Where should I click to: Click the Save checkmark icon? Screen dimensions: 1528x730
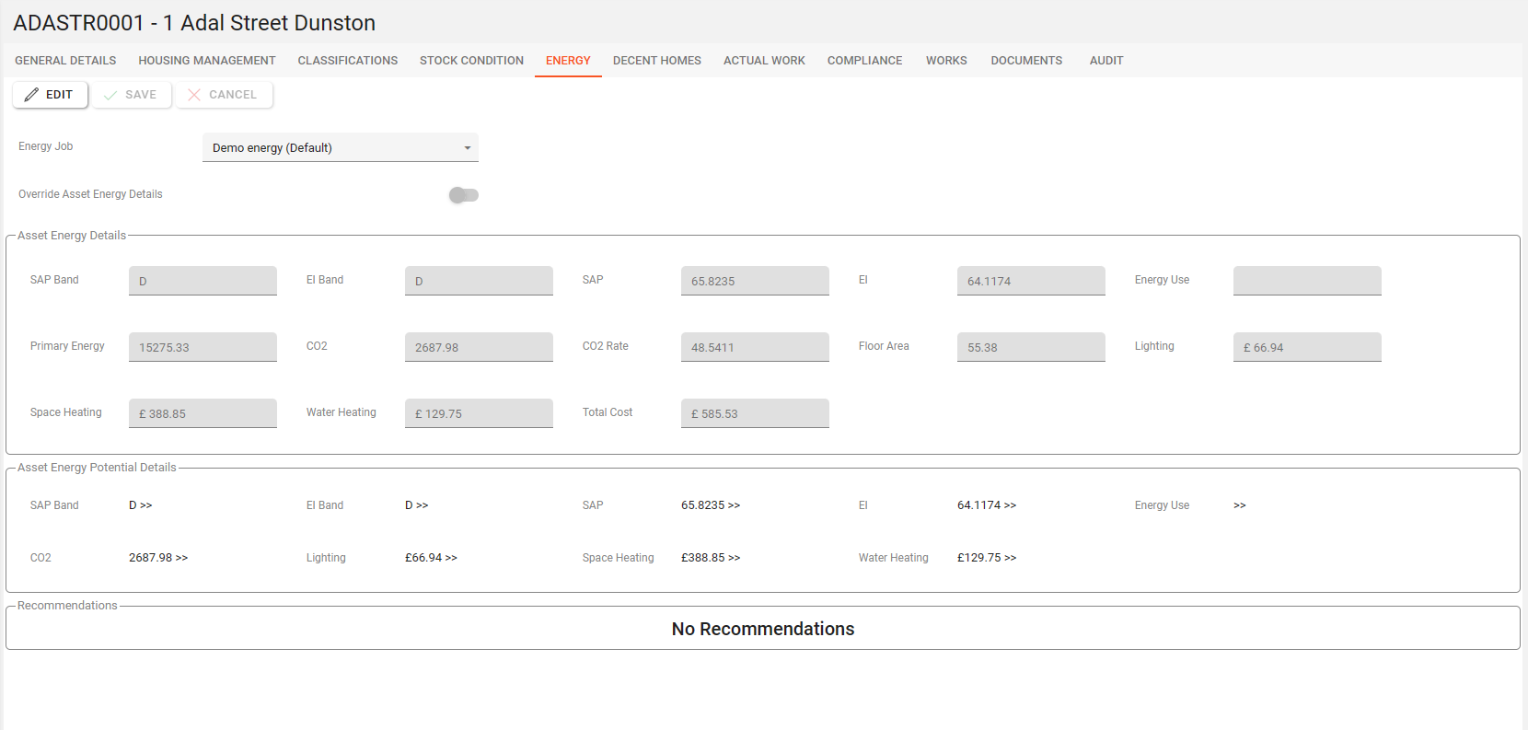pos(110,95)
